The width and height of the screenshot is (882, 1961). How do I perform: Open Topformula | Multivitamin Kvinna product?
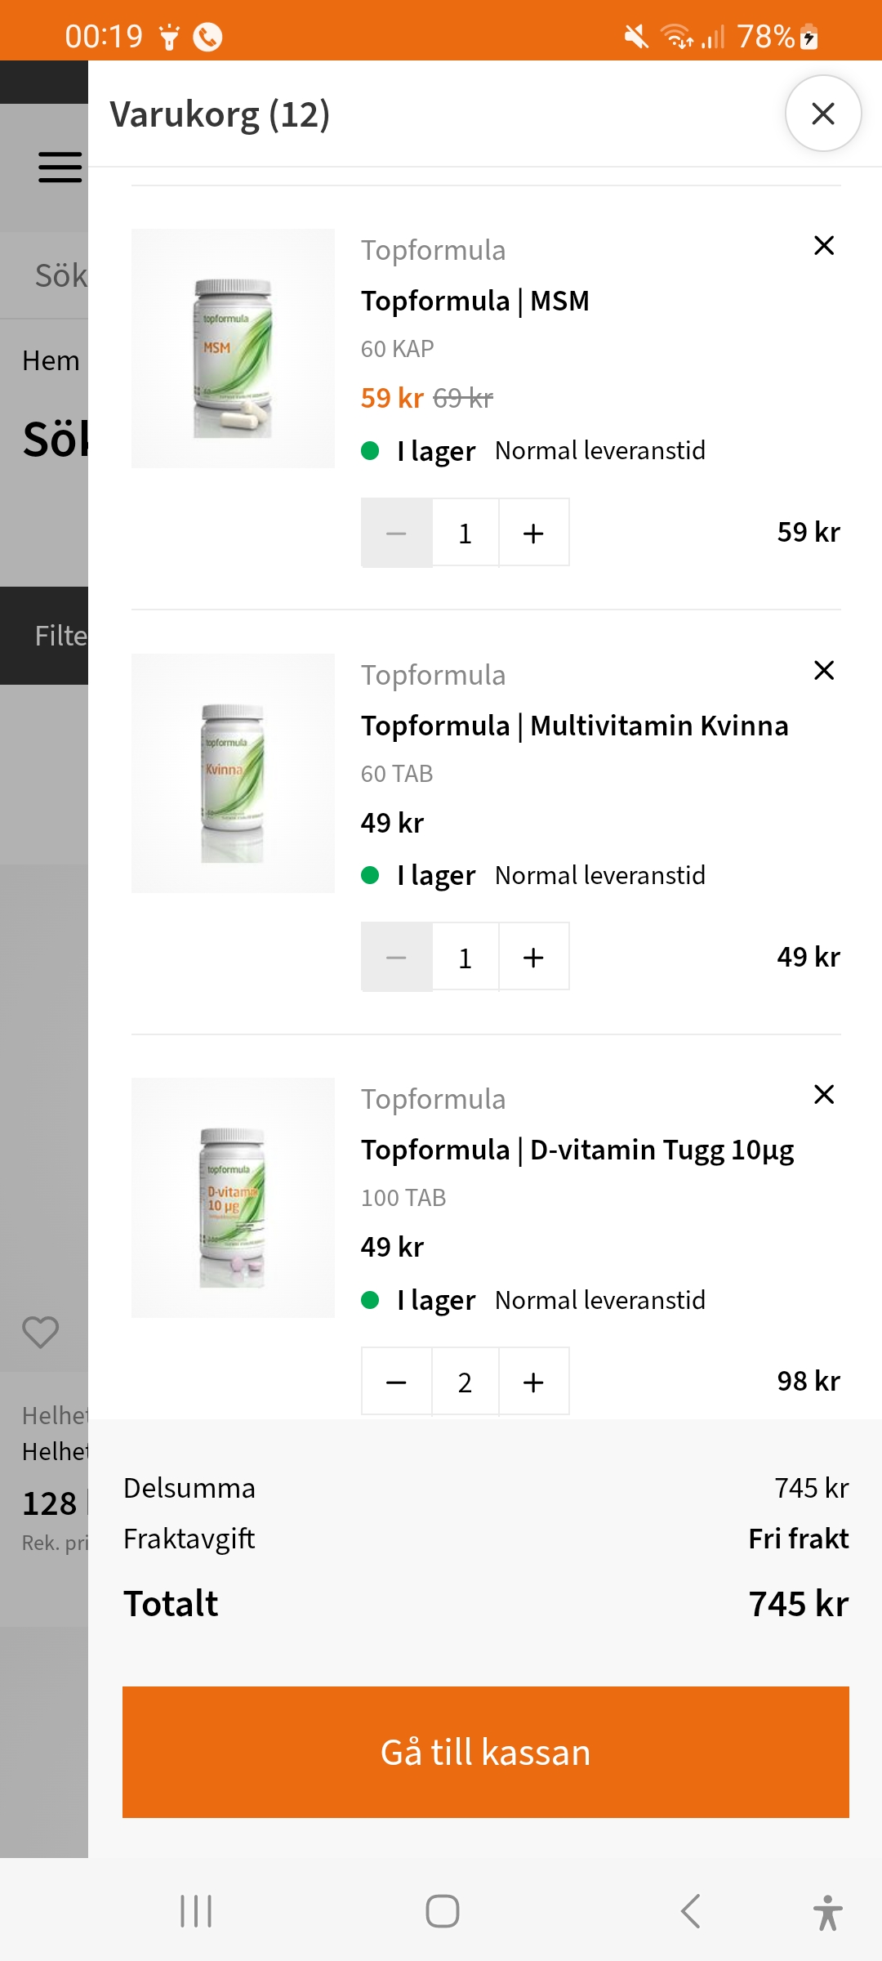click(x=574, y=726)
